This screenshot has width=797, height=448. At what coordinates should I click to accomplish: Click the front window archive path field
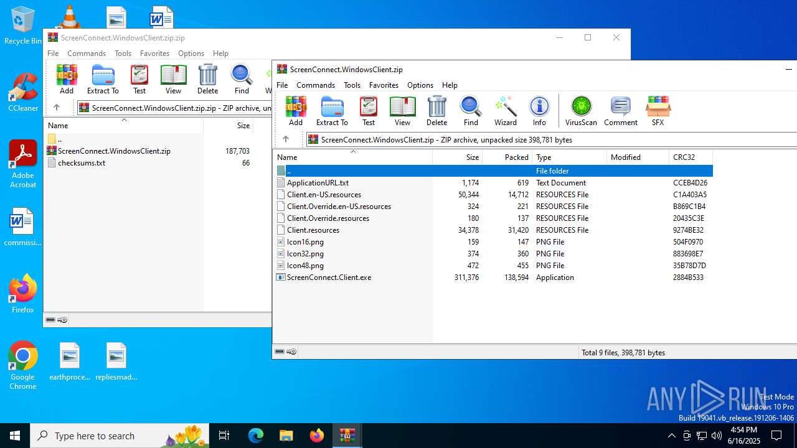(x=551, y=139)
